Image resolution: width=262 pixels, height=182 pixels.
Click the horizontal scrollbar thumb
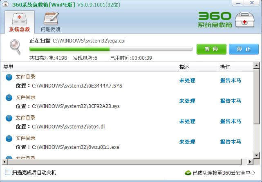pos(125,162)
